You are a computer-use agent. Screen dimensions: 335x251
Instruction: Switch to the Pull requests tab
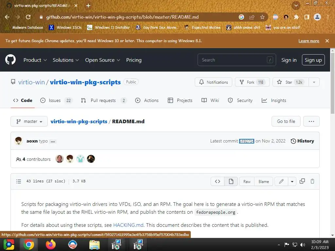(x=104, y=100)
